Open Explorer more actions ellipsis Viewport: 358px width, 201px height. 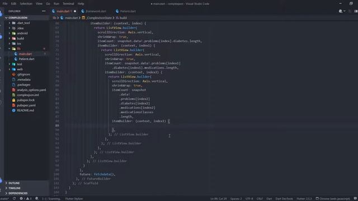[x=44, y=11]
